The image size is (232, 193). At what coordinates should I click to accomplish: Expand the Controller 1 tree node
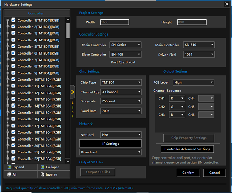8,20
